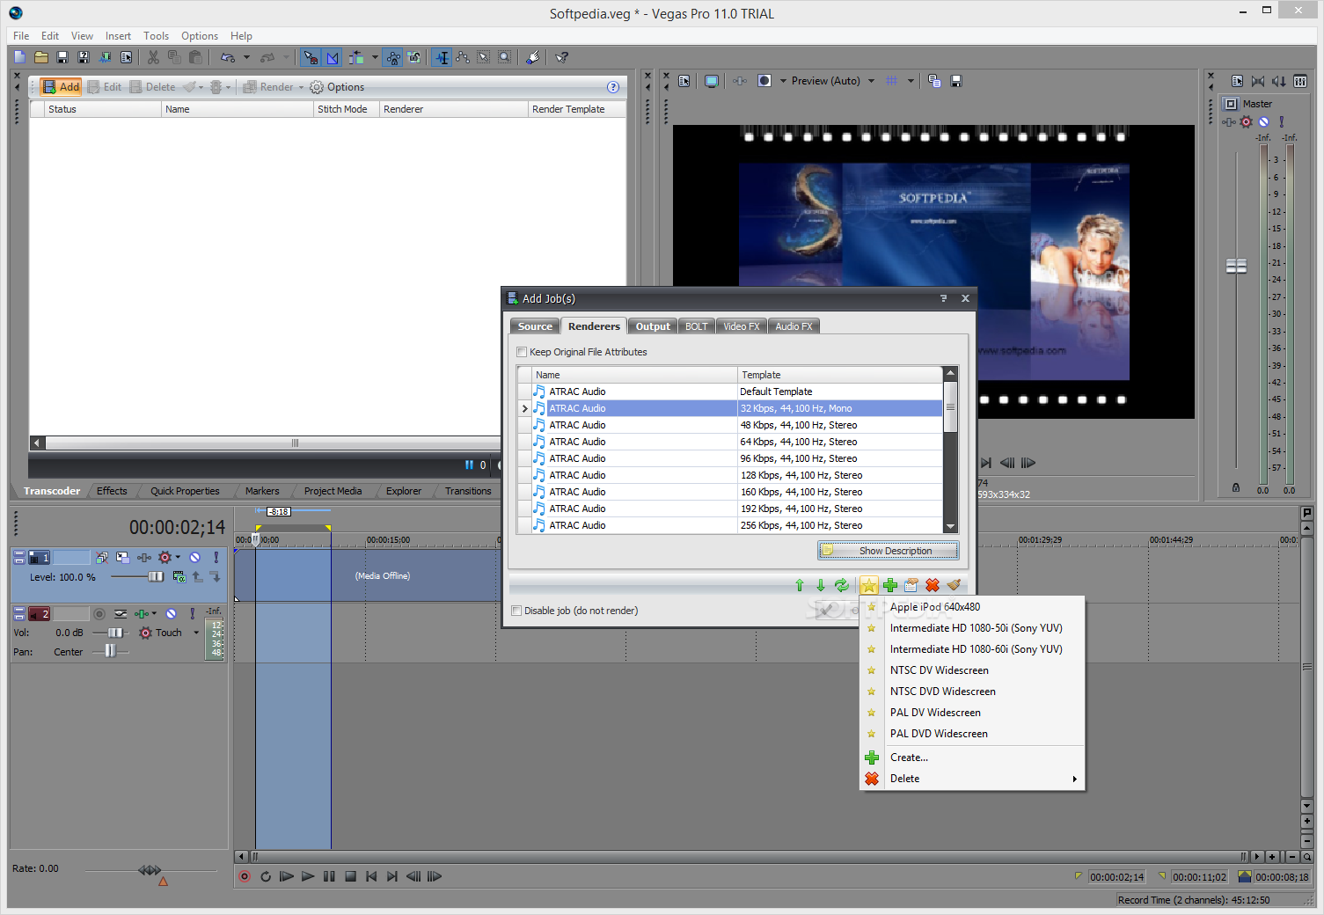1324x915 pixels.
Task: Open the Transitions panel tab
Action: point(468,491)
